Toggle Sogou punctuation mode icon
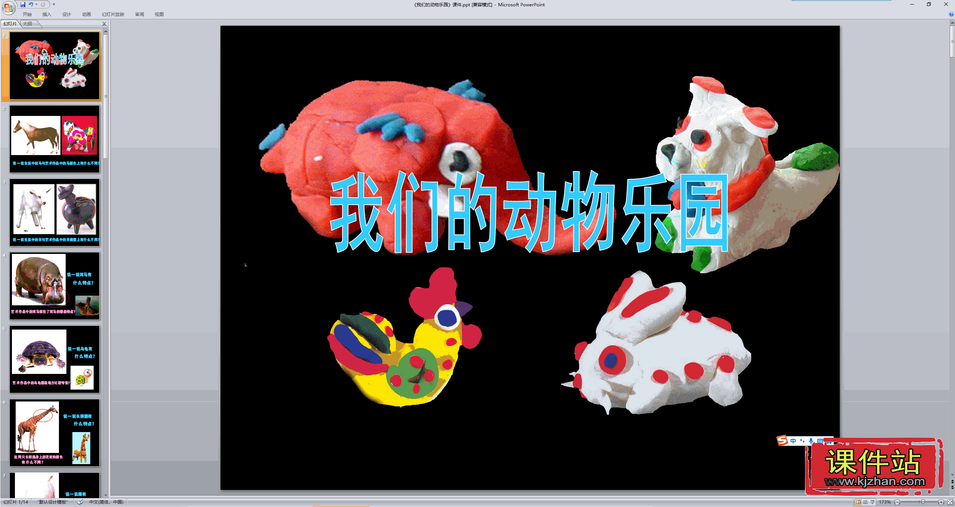955x507 pixels. point(802,441)
